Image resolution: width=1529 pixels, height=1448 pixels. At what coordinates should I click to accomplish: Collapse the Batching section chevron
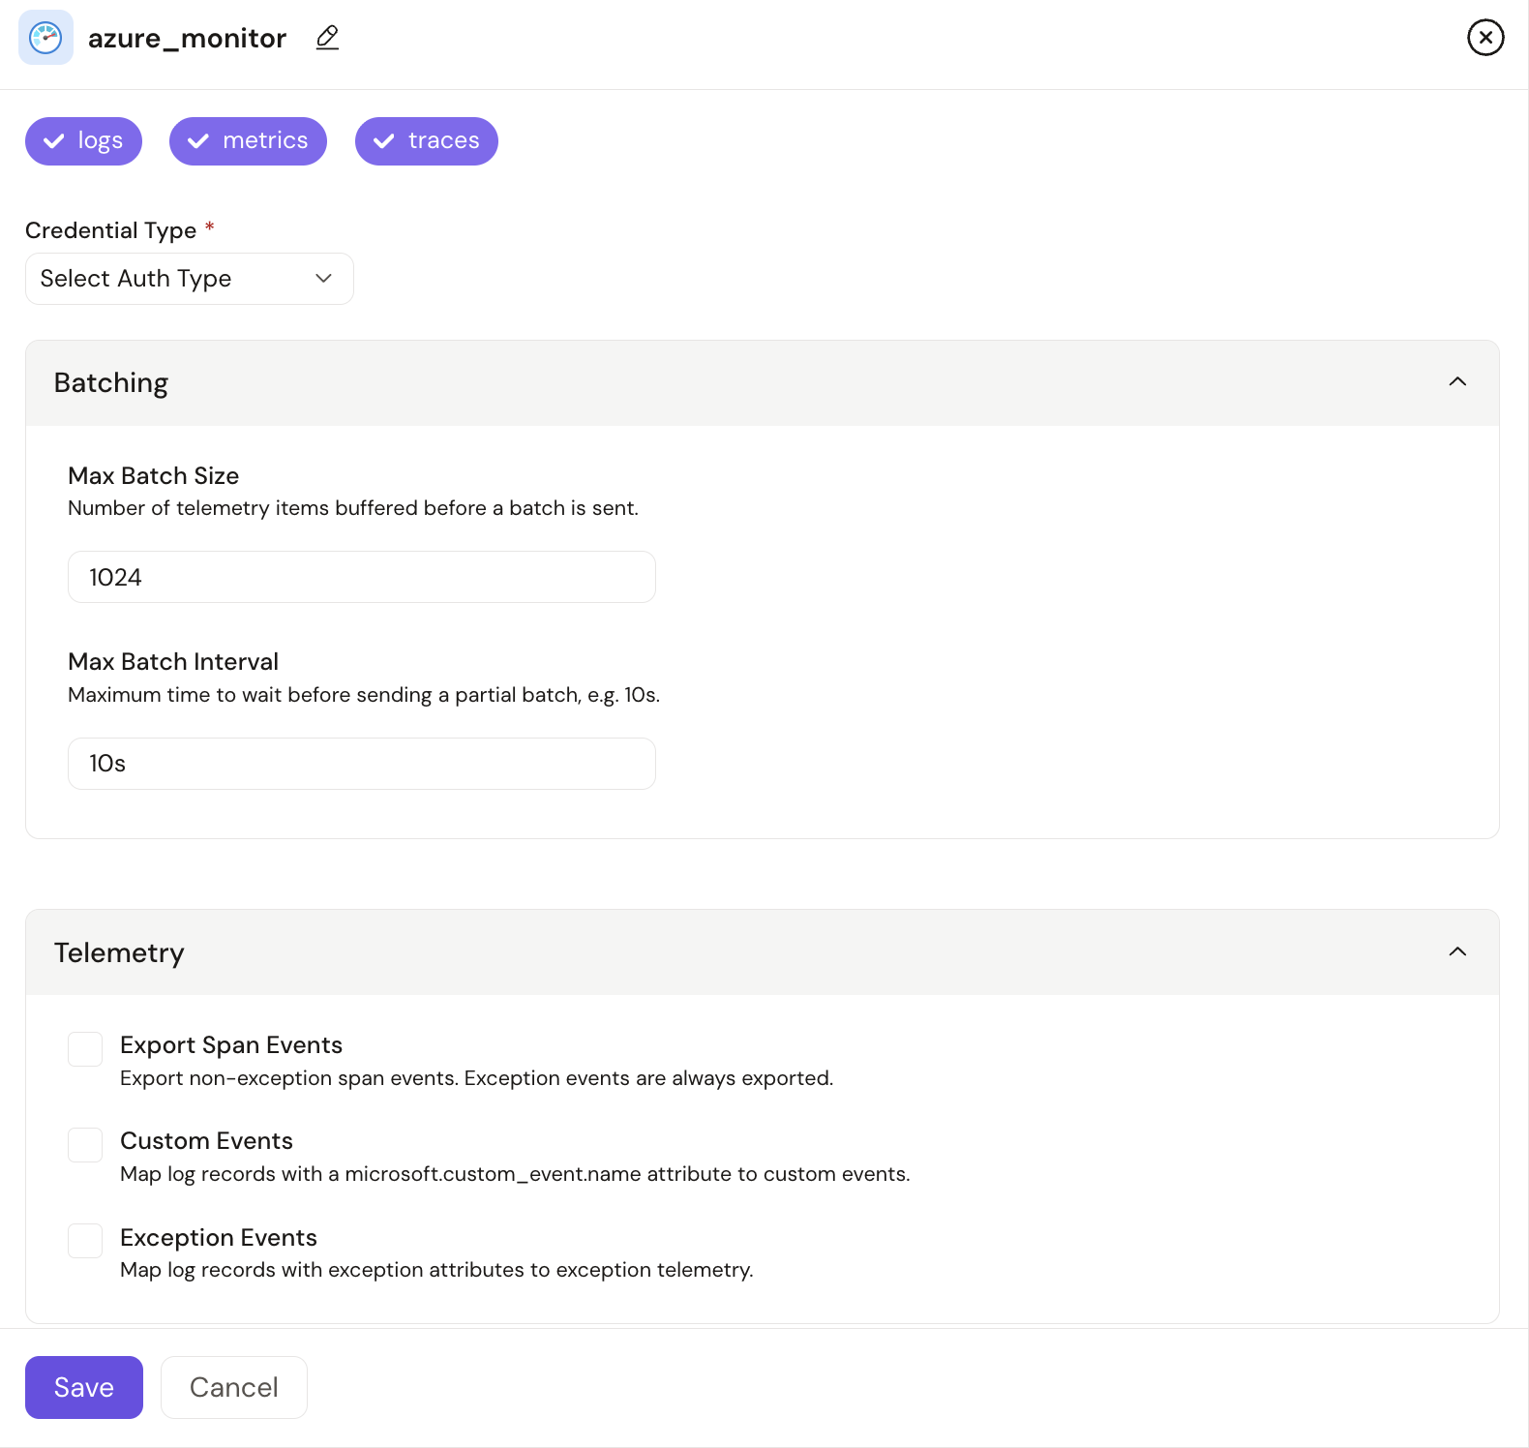(1457, 382)
